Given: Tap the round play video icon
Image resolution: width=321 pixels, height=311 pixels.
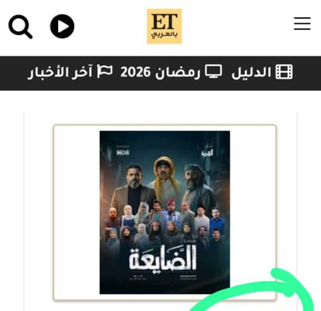Looking at the screenshot, I should pos(62,26).
